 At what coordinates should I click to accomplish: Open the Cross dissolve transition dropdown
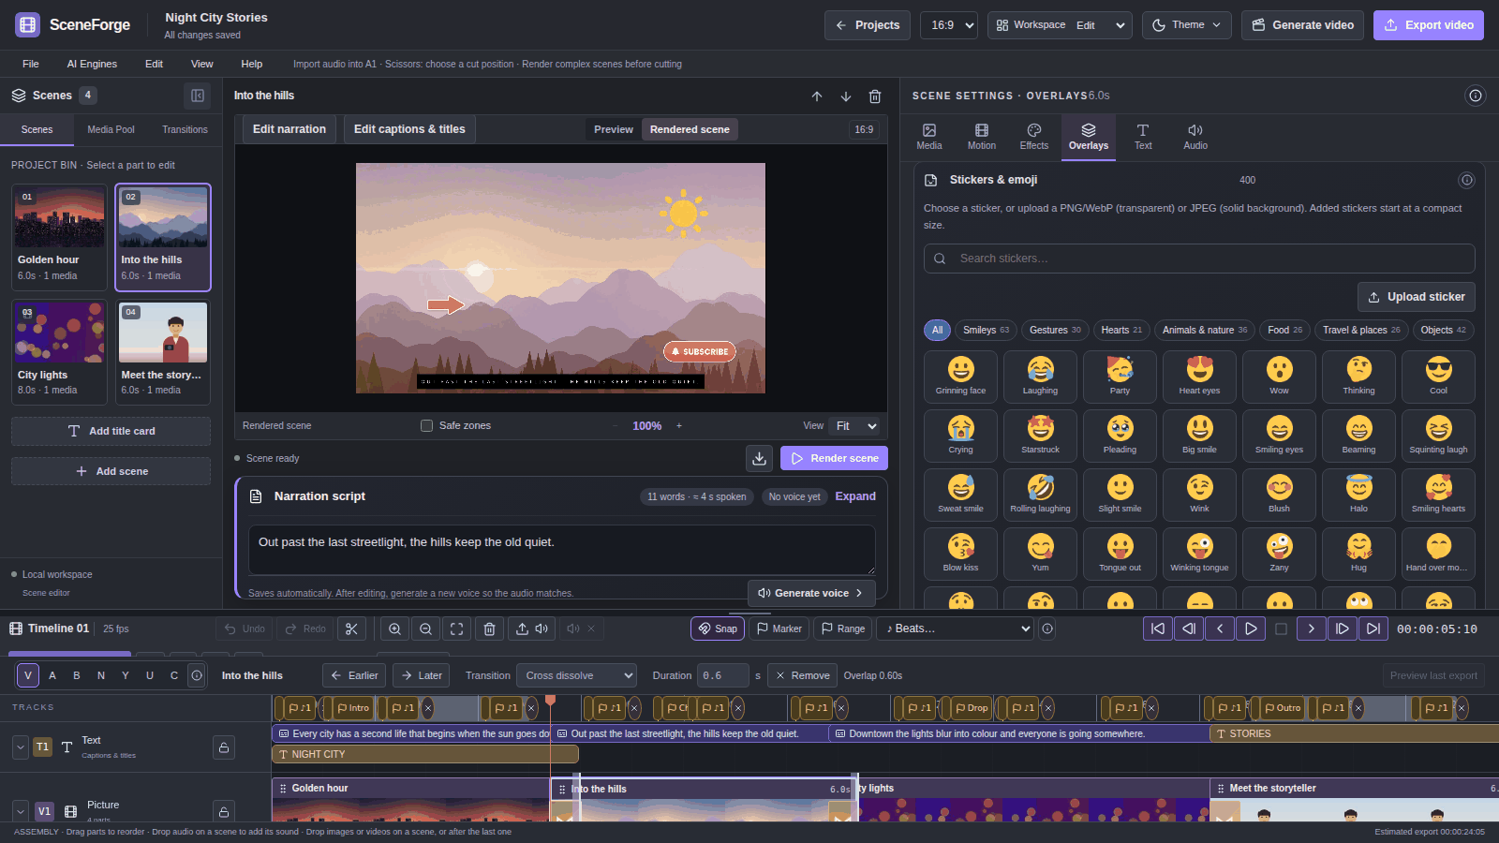[577, 675]
